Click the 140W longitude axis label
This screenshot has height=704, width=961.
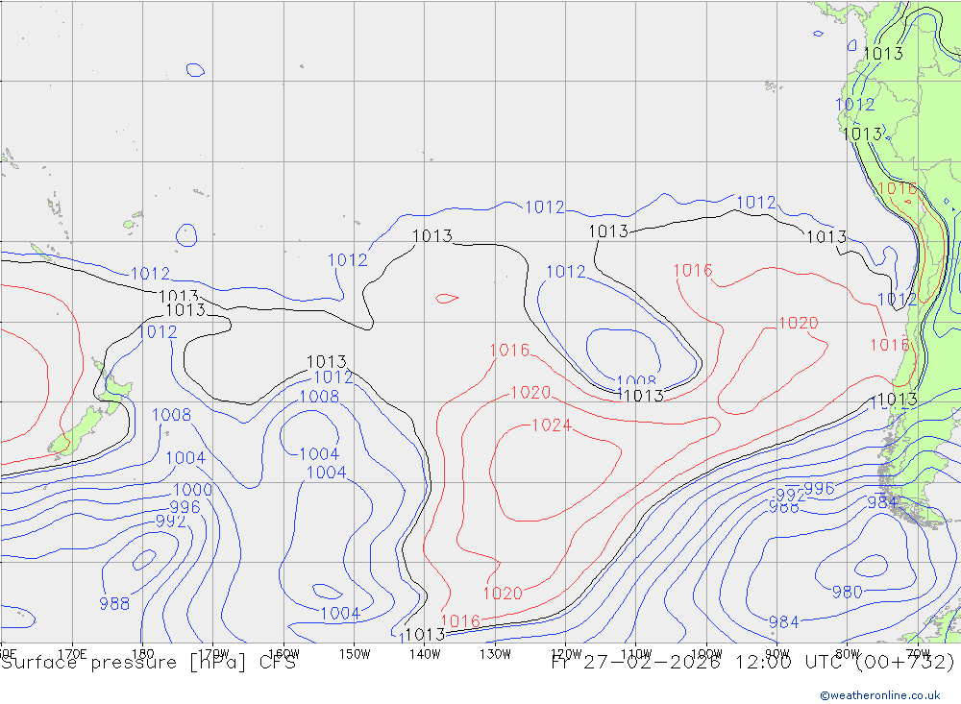point(425,654)
